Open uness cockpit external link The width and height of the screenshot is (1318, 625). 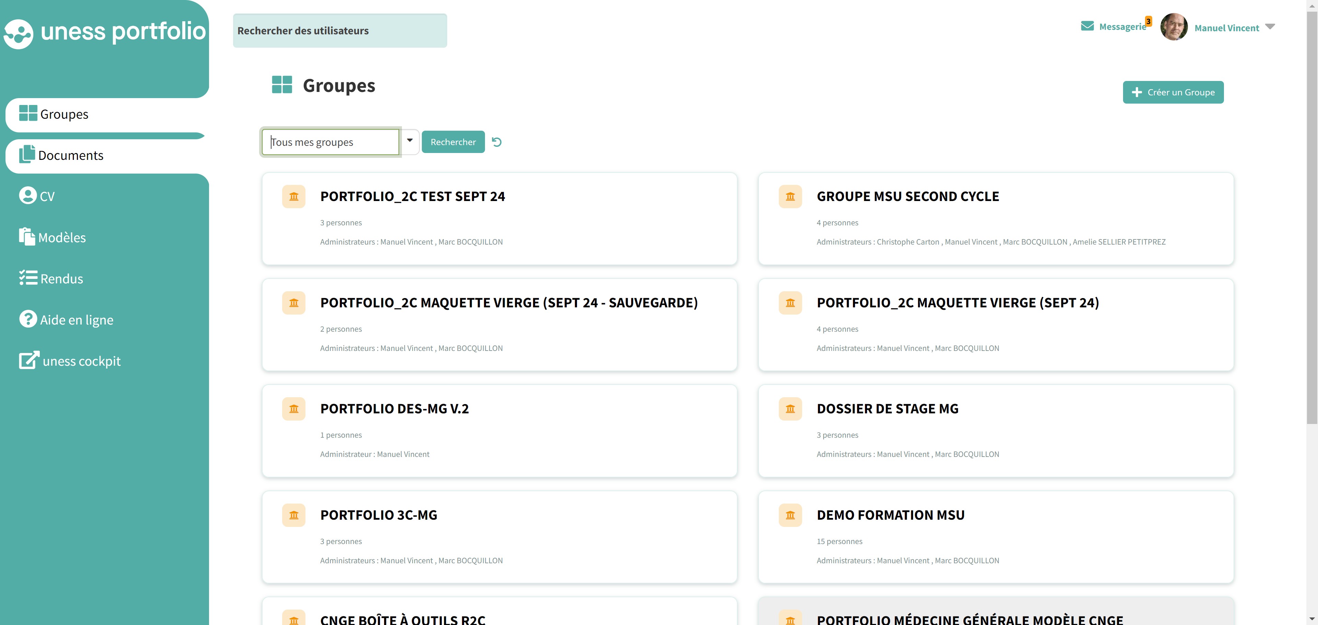81,361
